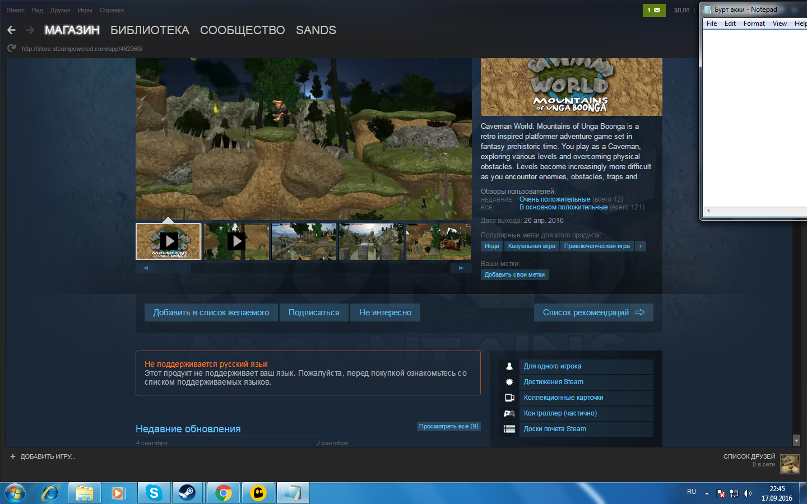Open the volume speaker tray icon
This screenshot has width=807, height=504.
[x=747, y=493]
